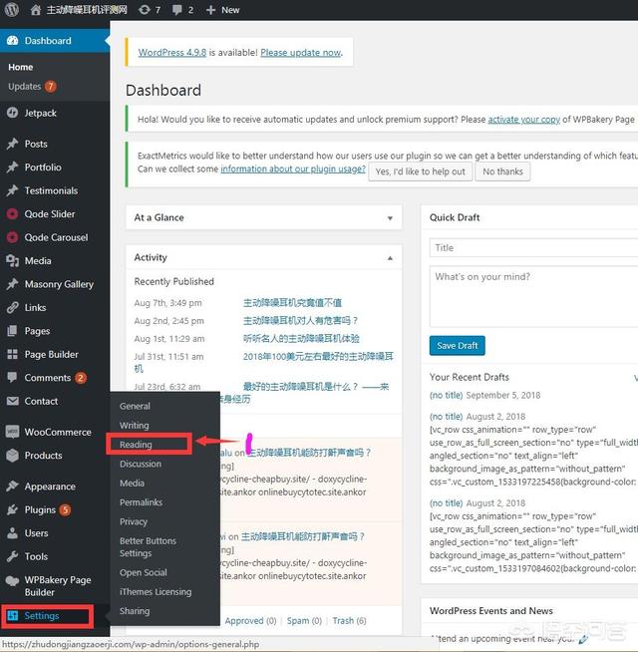Click the Comments speech bubble icon in sidebar
The width and height of the screenshot is (638, 652).
pyautogui.click(x=13, y=377)
